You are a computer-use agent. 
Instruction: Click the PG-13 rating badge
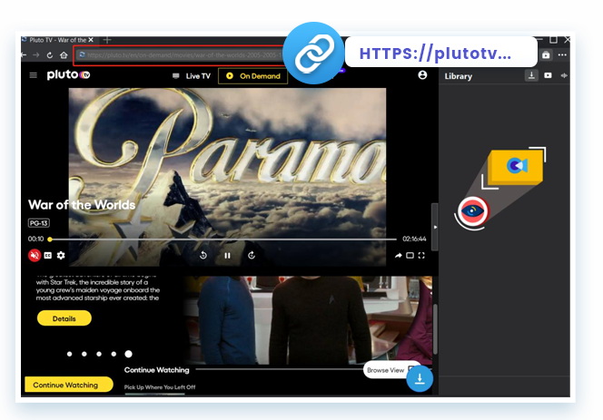tap(39, 223)
